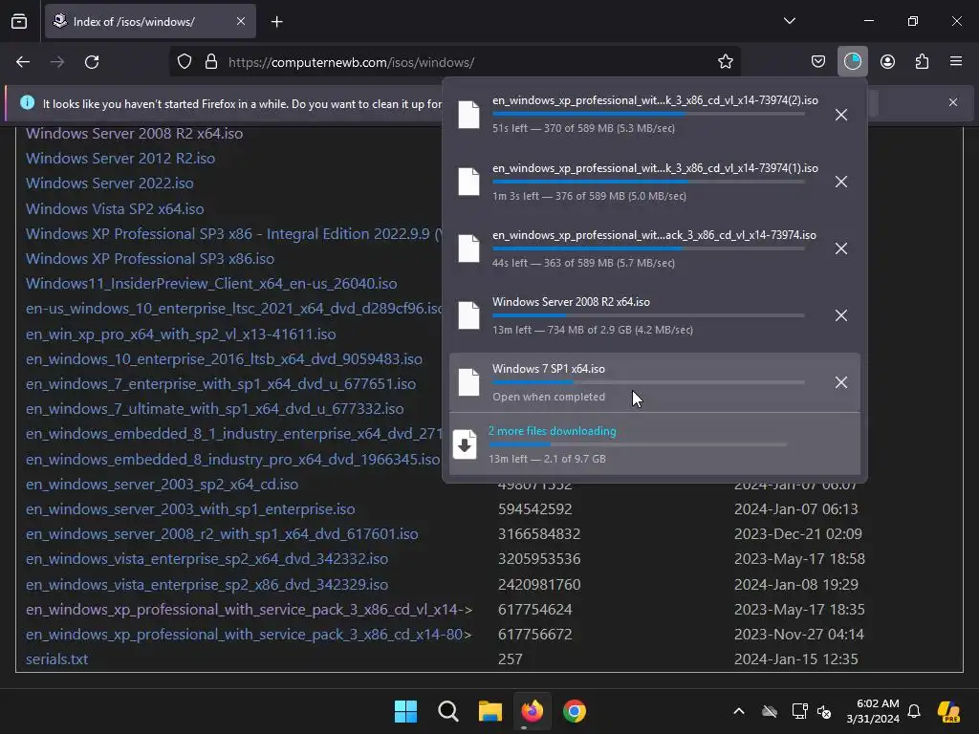
Task: Open the Save to Pocket button
Action: pos(818,62)
